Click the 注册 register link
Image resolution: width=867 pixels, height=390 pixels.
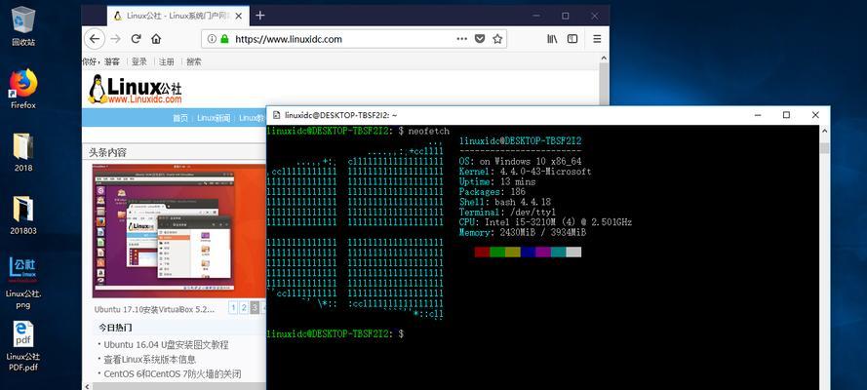(x=167, y=61)
